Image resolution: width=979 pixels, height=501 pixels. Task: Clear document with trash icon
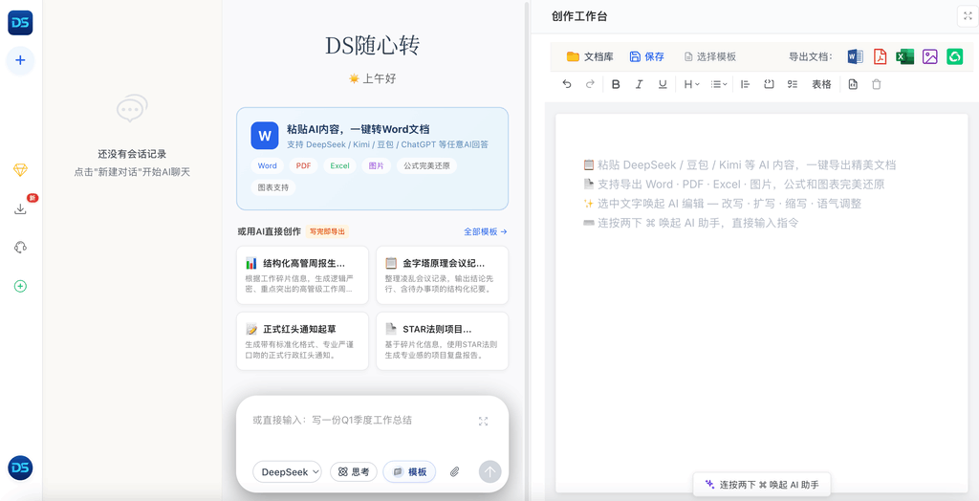coord(877,84)
